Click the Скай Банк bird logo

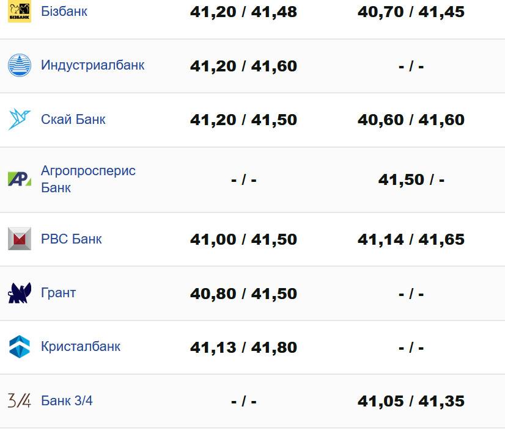(20, 119)
